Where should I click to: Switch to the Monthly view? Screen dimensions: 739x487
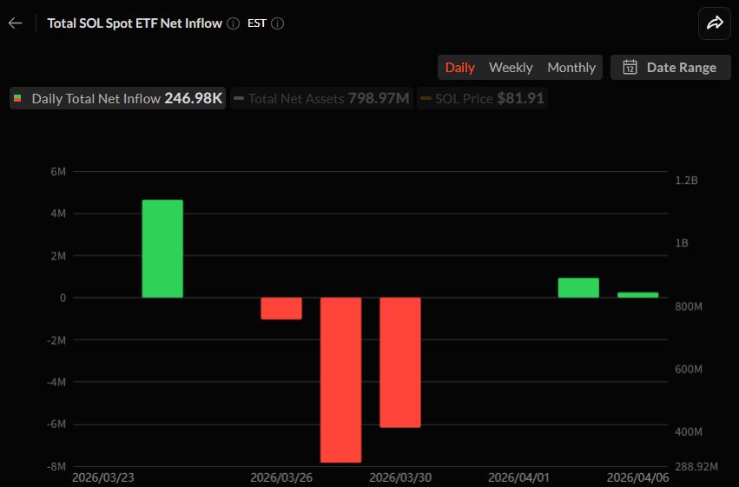coord(571,68)
